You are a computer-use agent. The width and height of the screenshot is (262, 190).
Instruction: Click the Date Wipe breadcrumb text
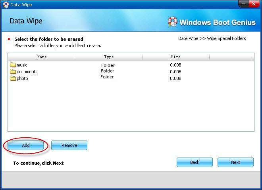click(x=188, y=38)
